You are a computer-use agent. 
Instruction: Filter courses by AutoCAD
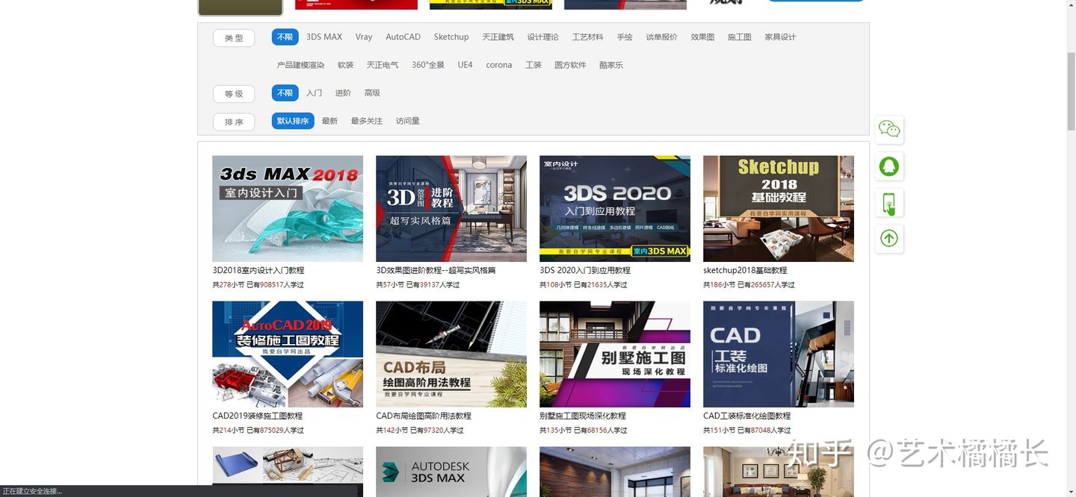click(402, 37)
